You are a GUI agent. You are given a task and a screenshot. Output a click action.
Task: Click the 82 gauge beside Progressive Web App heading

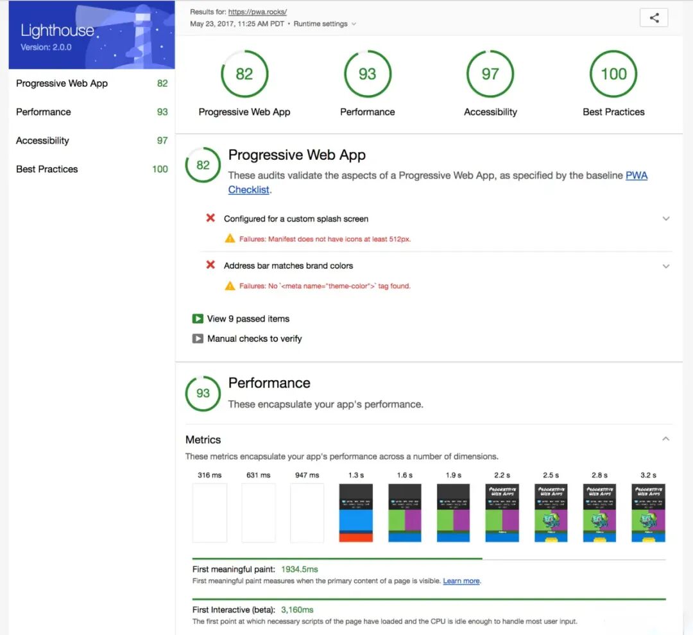(x=203, y=165)
